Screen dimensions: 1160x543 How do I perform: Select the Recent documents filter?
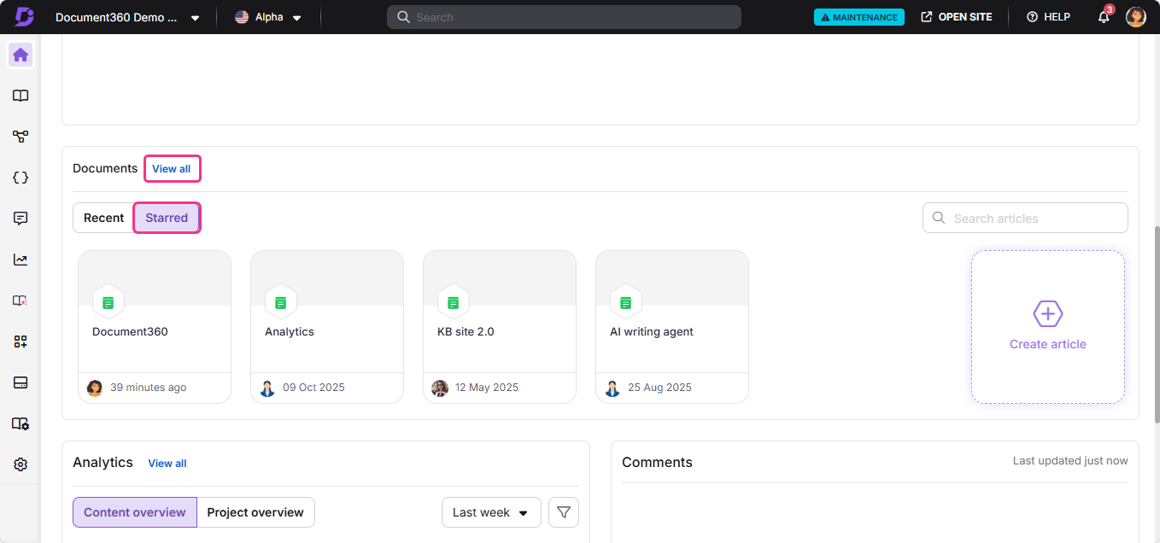tap(103, 218)
